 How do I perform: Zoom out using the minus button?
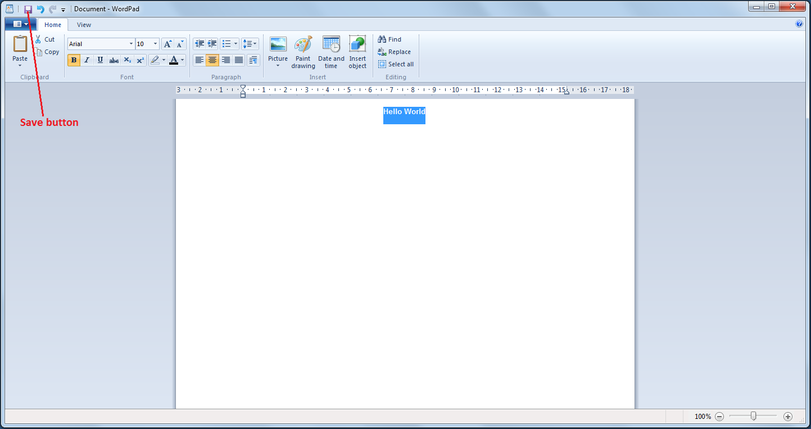(719, 417)
